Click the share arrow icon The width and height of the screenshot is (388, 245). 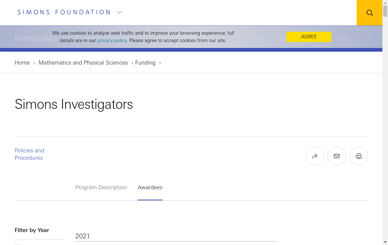315,156
